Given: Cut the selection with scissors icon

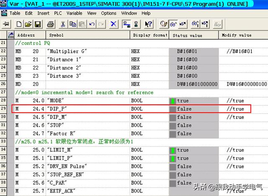Looking at the screenshot, I should [63, 24].
